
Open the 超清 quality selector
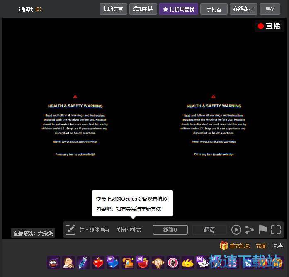click(x=209, y=230)
